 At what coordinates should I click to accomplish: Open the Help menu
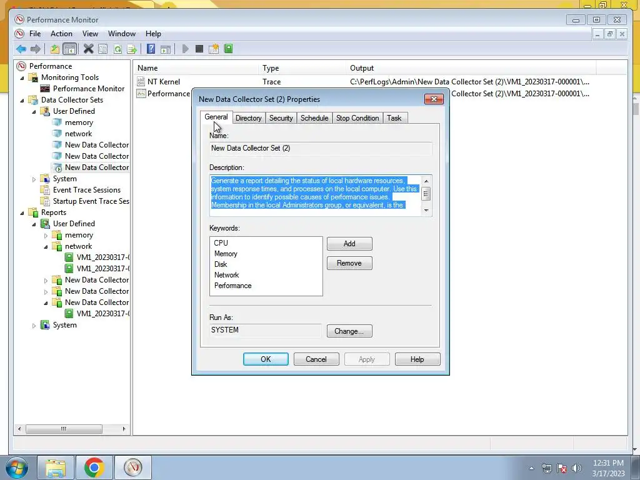[153, 34]
